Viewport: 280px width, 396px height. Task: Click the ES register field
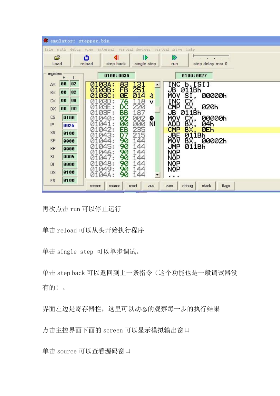(69, 181)
